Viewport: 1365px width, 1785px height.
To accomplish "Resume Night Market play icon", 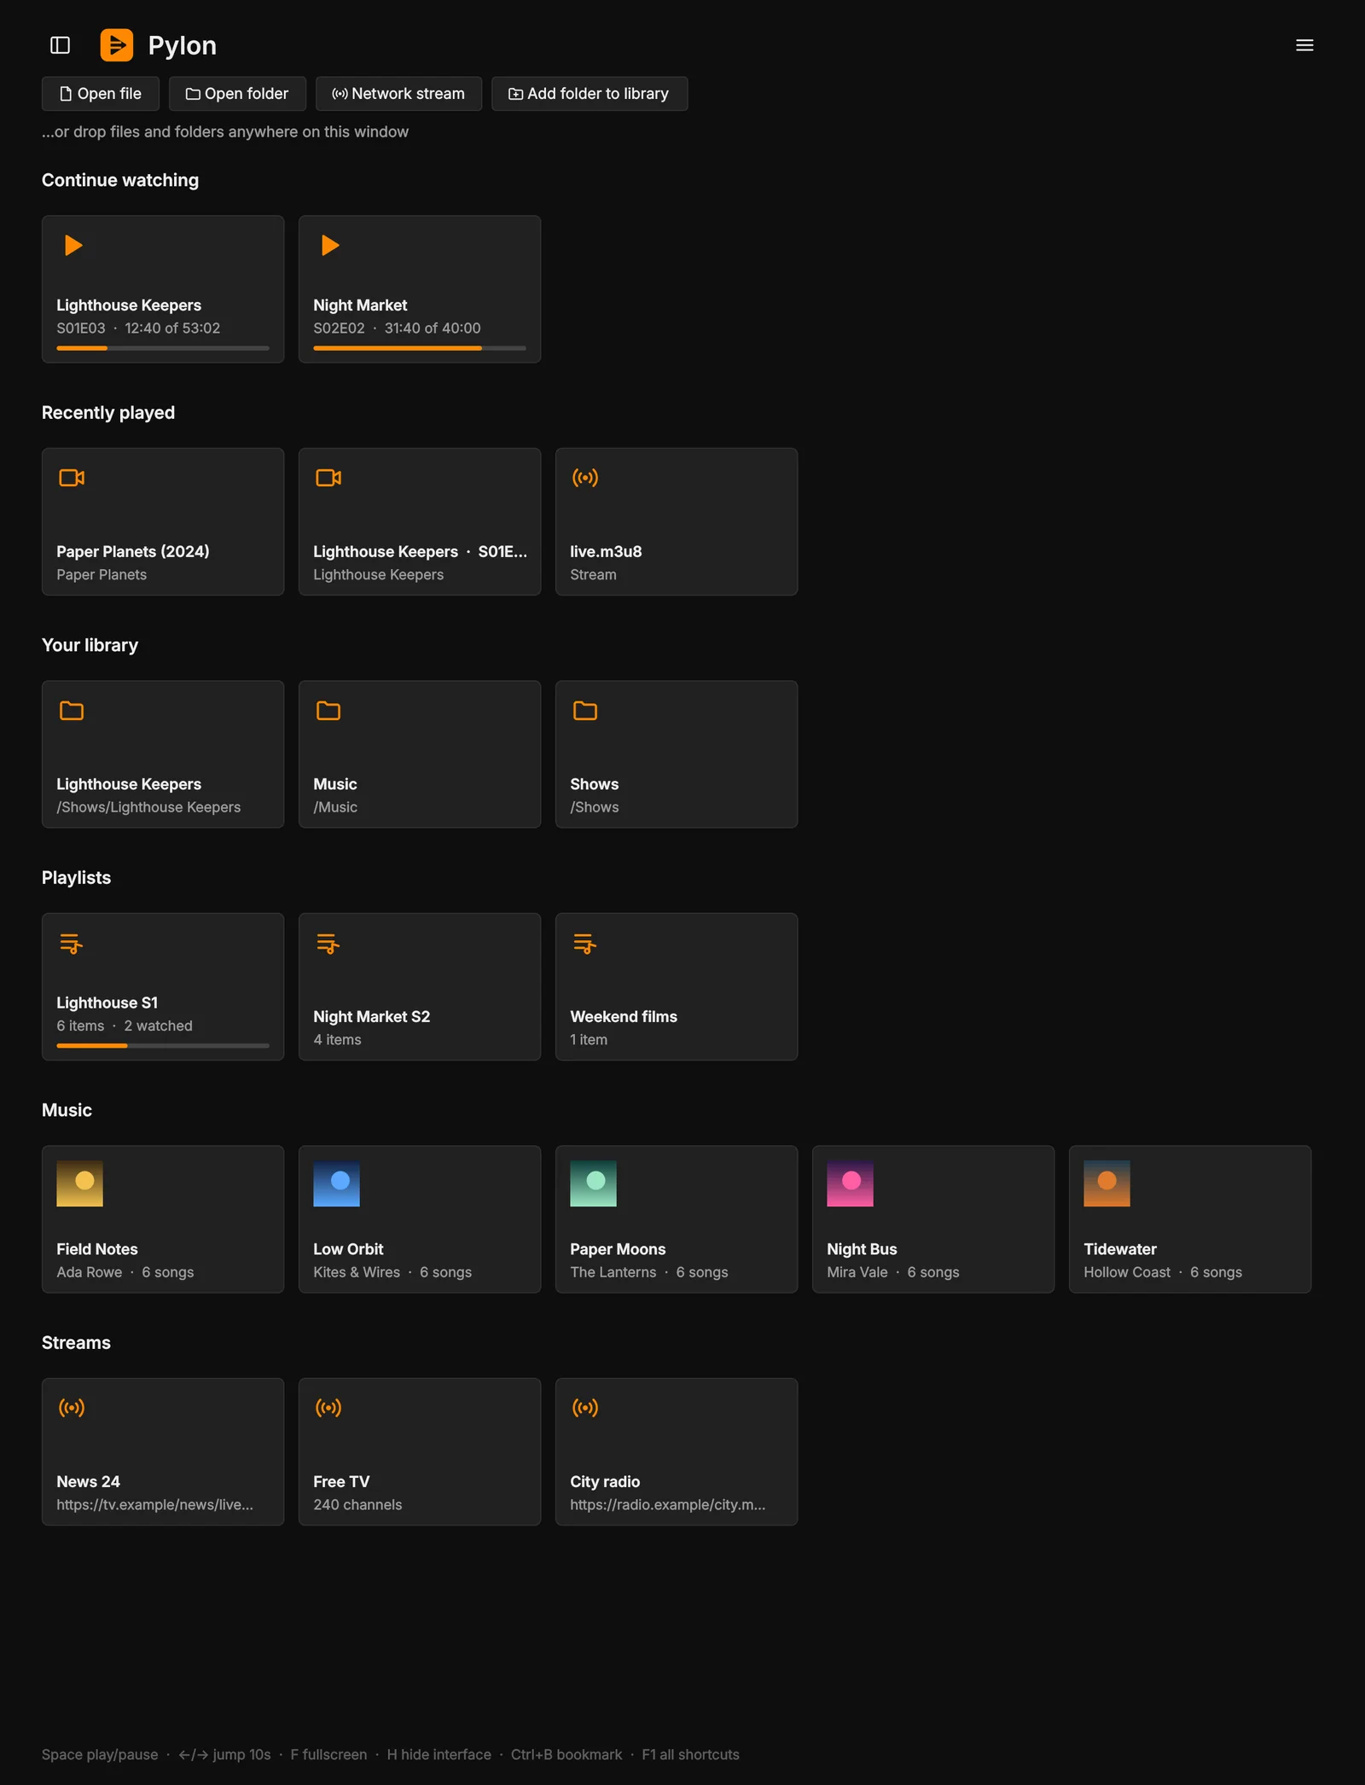I will coord(330,246).
